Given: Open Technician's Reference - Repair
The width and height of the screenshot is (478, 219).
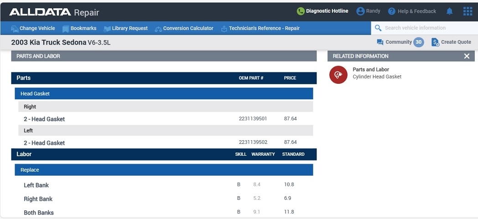Looking at the screenshot, I should 264,28.
